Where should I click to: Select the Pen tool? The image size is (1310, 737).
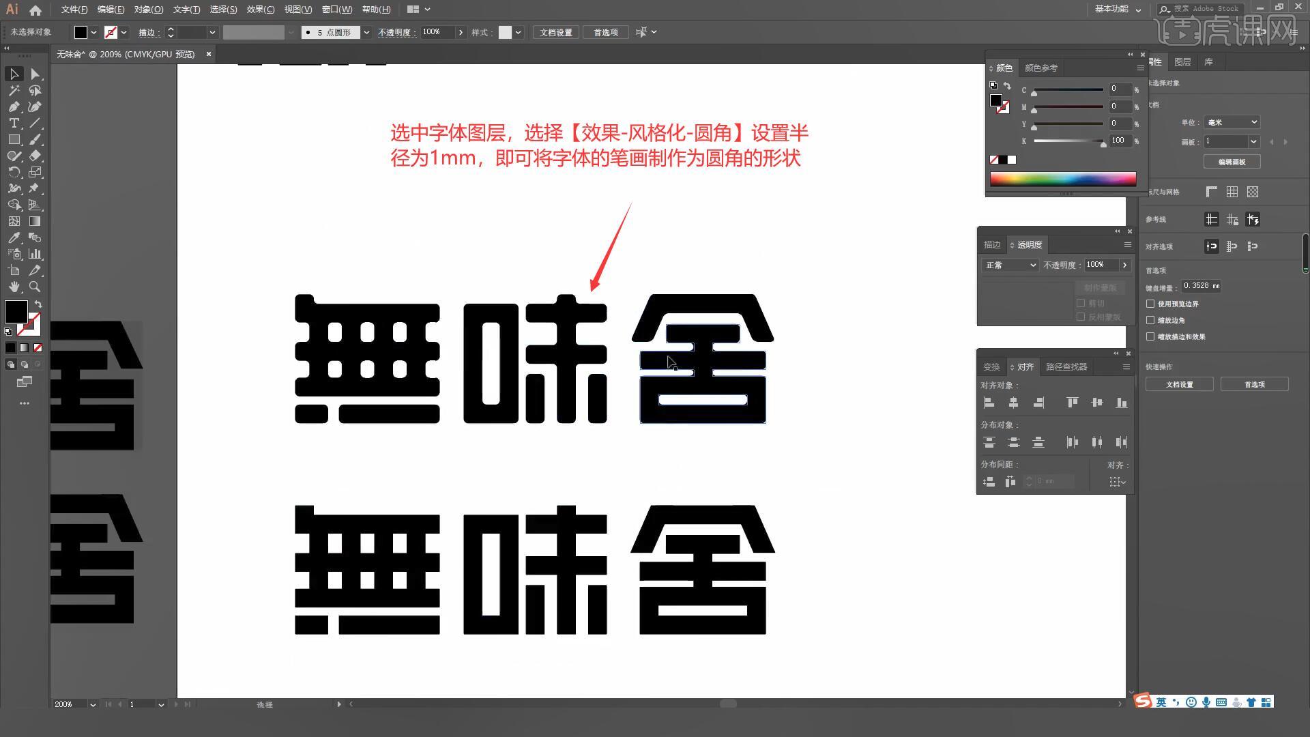(14, 106)
